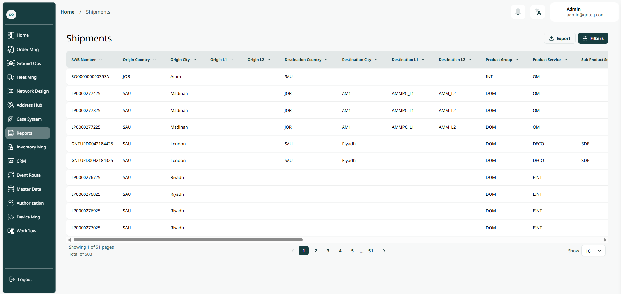Click the infinity logo in sidebar
This screenshot has height=294, width=621.
pos(11,15)
